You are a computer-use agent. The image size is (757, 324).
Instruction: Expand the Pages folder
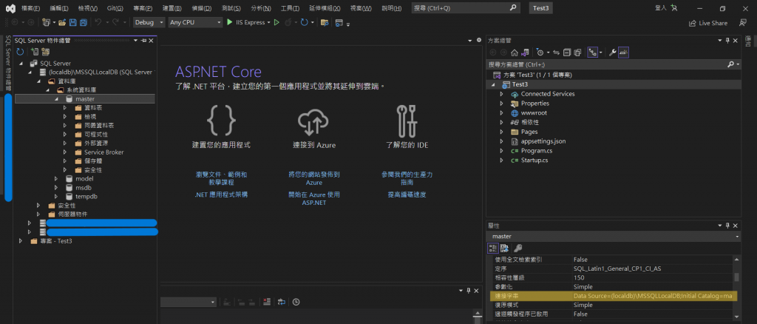(x=502, y=132)
